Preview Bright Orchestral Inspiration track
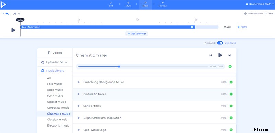Viewport: 275px width, 133px height. coord(79,118)
